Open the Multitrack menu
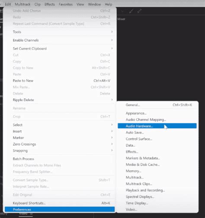The image size is (205, 218). [x=22, y=4]
